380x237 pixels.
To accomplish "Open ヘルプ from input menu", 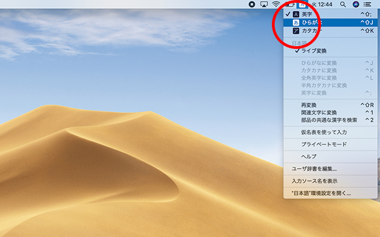I will click(x=308, y=156).
